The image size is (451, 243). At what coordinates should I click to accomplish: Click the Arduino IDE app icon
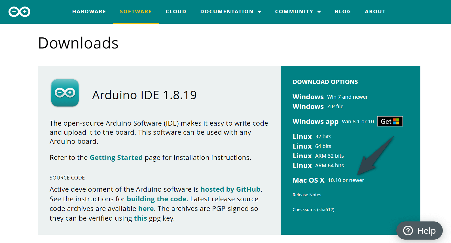(65, 93)
